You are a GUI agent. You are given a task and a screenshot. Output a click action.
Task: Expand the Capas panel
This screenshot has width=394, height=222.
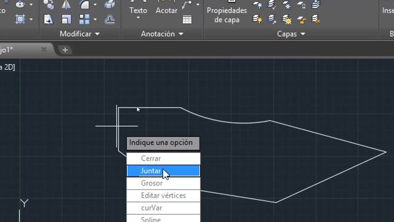click(x=291, y=34)
